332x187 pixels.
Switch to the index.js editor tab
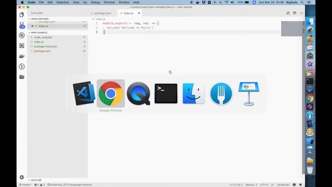pyautogui.click(x=128, y=13)
